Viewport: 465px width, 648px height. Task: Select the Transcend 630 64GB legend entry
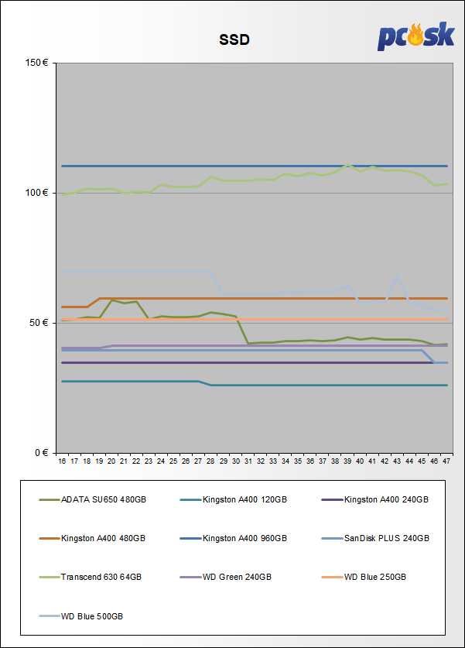click(91, 577)
